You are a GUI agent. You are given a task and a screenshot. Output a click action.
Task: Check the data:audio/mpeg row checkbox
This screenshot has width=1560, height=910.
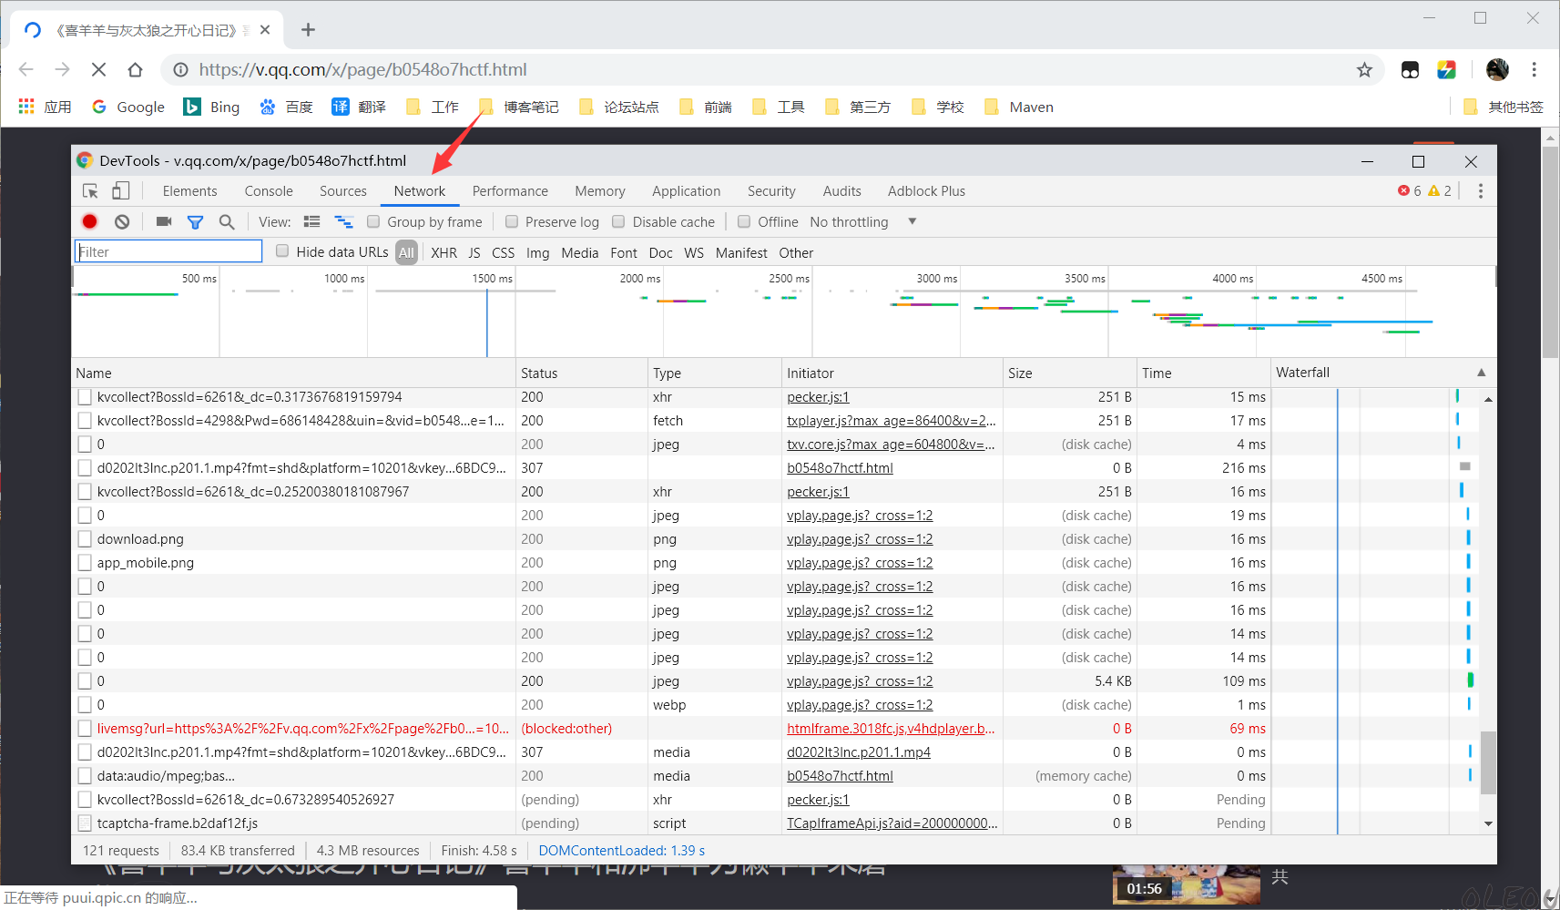pyautogui.click(x=85, y=776)
